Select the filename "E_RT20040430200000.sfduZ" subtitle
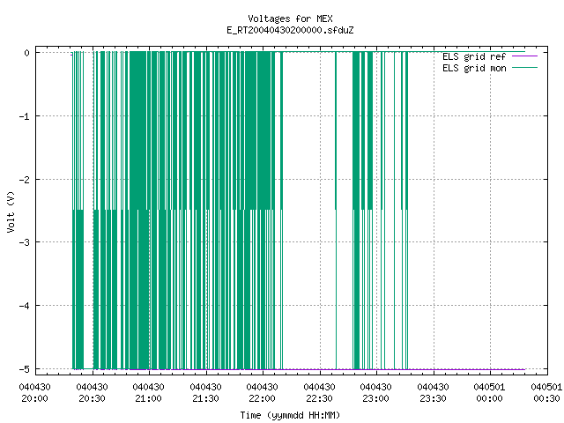 point(290,30)
